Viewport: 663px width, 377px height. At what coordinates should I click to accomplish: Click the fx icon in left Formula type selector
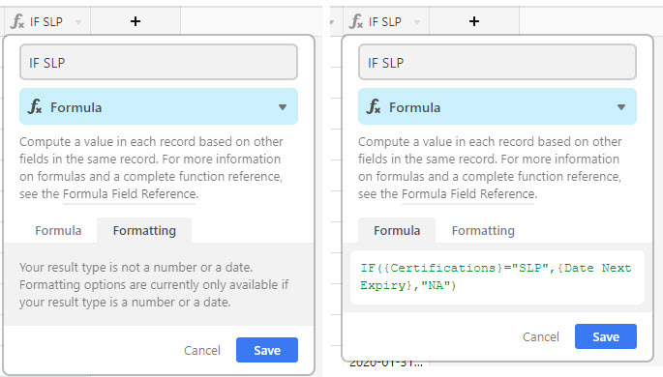pyautogui.click(x=35, y=106)
